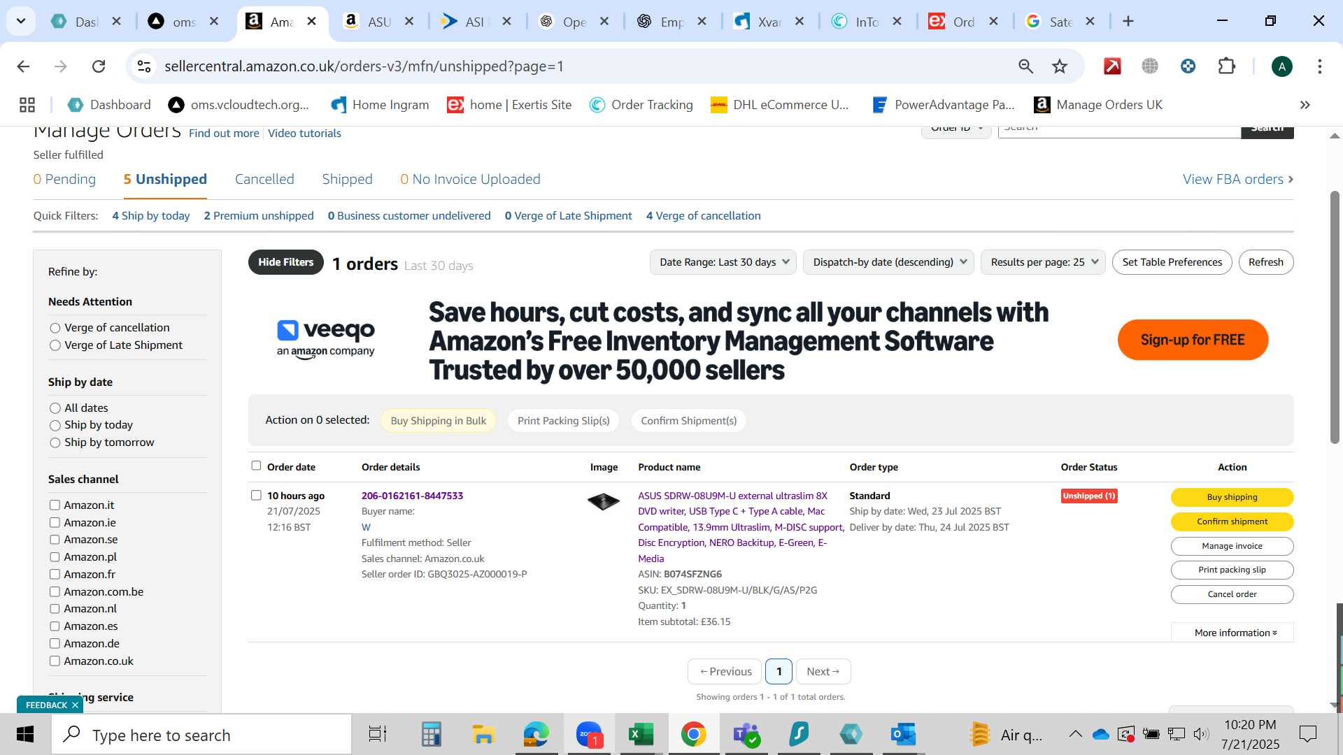
Task: Click Confirm shipment yellow button
Action: point(1232,522)
